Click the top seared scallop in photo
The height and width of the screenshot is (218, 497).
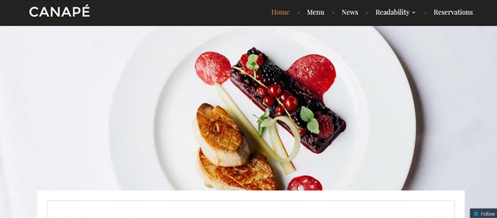pos(221,135)
